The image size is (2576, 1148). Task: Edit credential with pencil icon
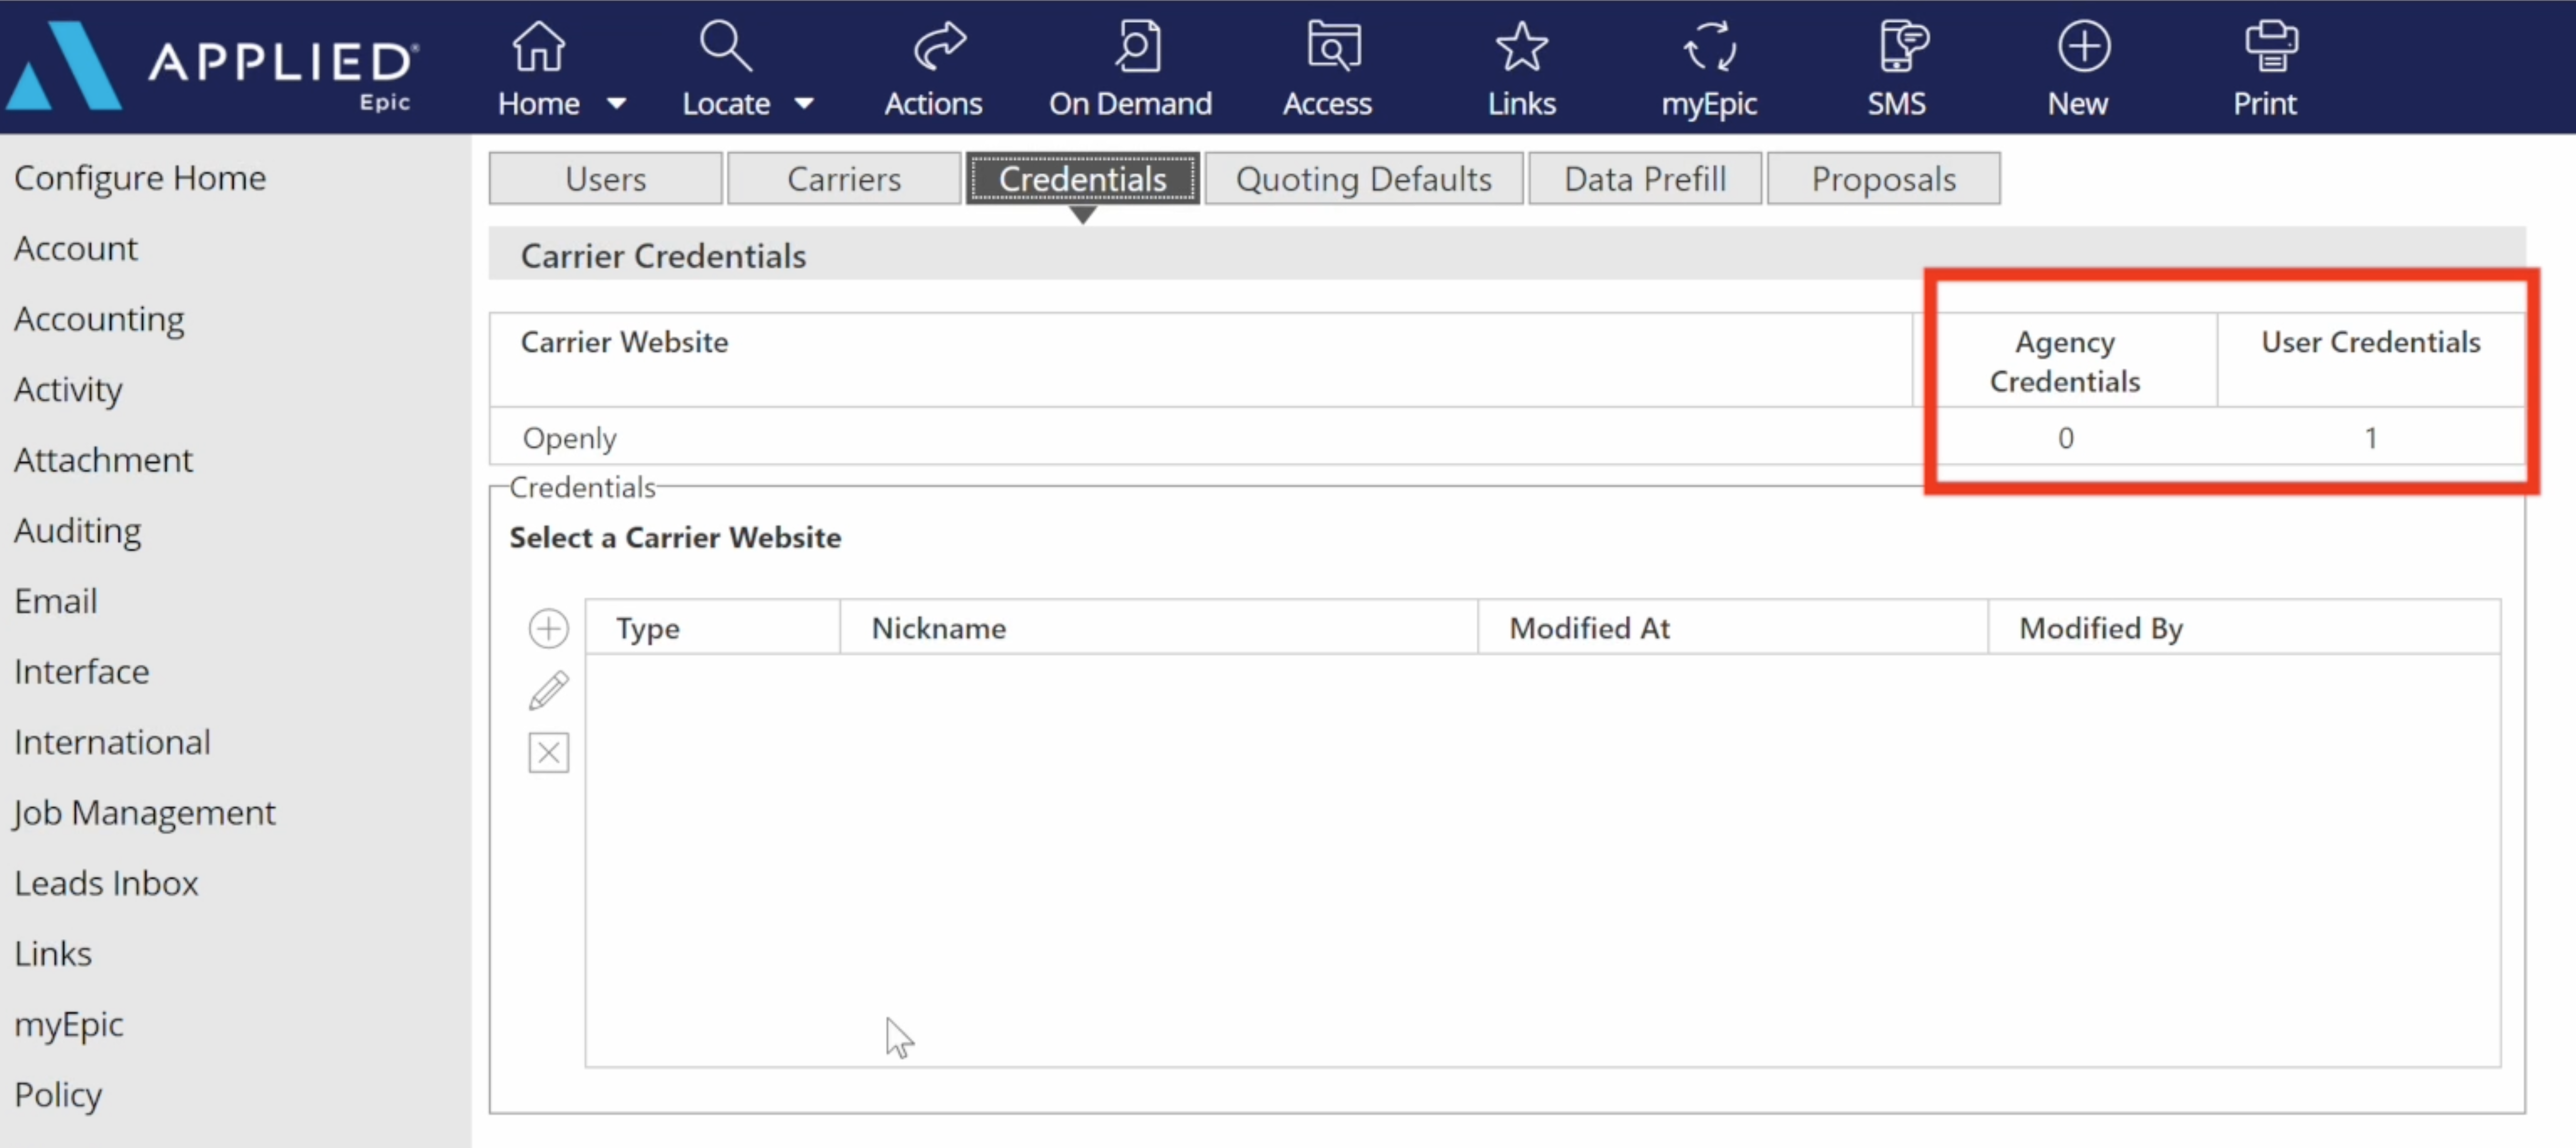click(x=548, y=690)
